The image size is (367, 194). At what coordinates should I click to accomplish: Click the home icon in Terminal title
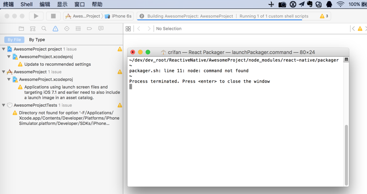163,52
